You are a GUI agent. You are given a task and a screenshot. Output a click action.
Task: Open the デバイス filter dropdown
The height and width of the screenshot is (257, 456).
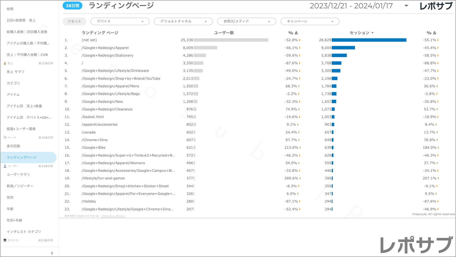click(120, 21)
